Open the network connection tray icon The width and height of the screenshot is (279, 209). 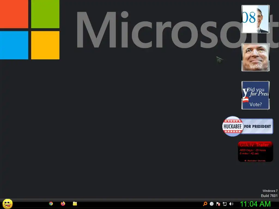click(x=225, y=204)
